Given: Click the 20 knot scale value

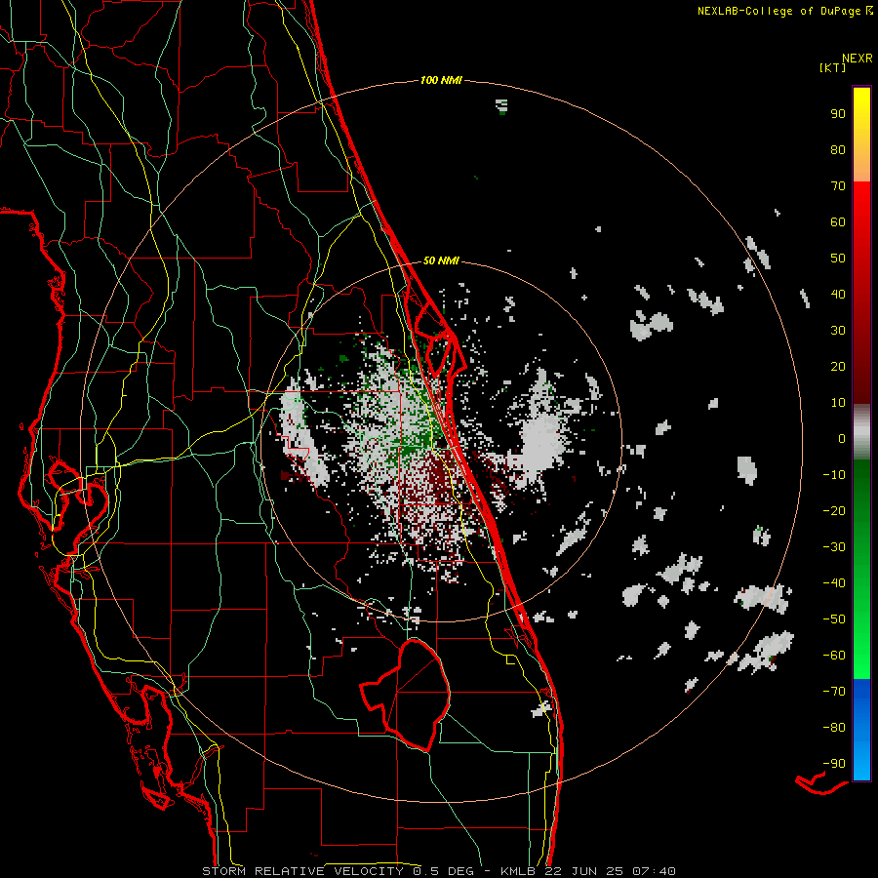Looking at the screenshot, I should (x=838, y=366).
